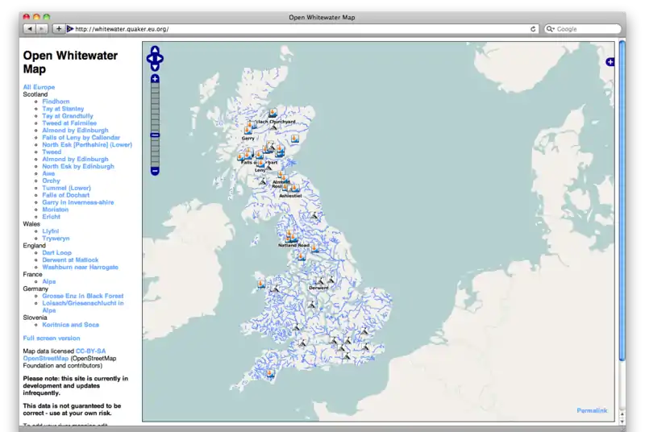This screenshot has height=432, width=645.
Task: Click the URL address bar
Action: 298,29
